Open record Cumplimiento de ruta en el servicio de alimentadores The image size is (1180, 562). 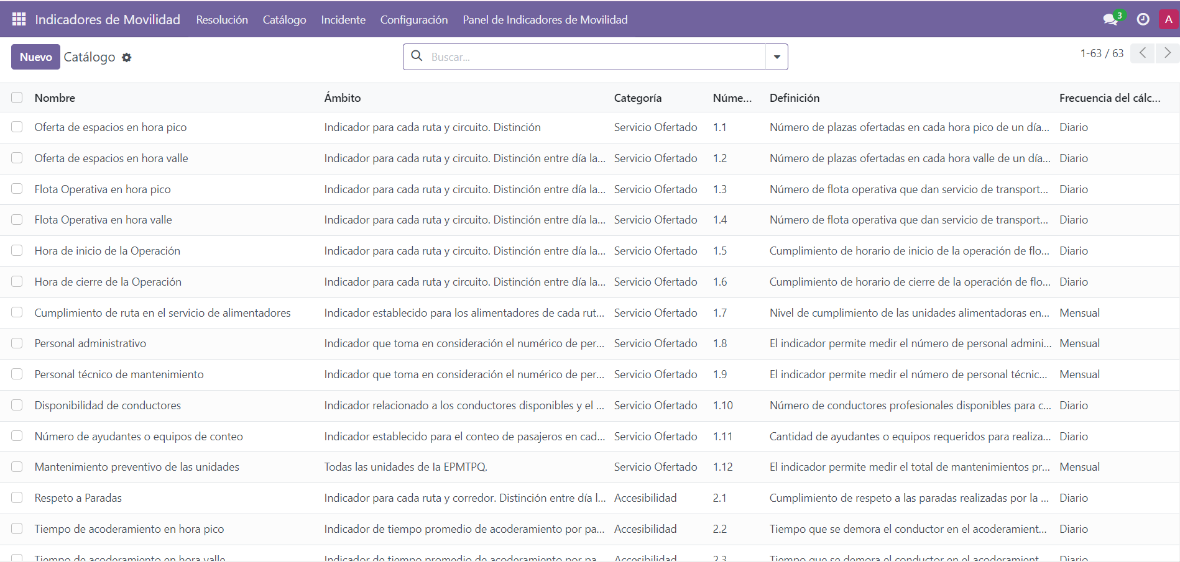click(x=162, y=313)
